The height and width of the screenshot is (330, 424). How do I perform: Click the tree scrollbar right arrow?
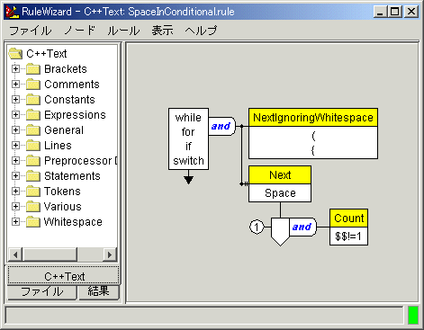tap(110, 254)
